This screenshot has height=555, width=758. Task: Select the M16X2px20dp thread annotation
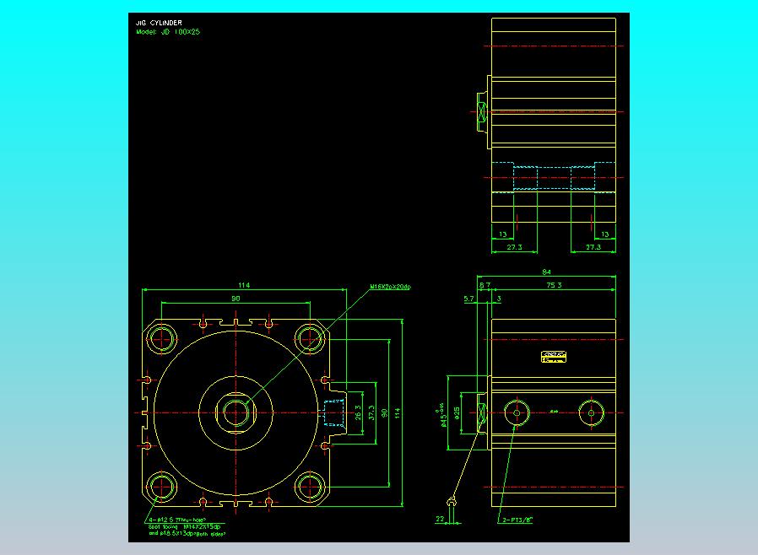(x=390, y=287)
